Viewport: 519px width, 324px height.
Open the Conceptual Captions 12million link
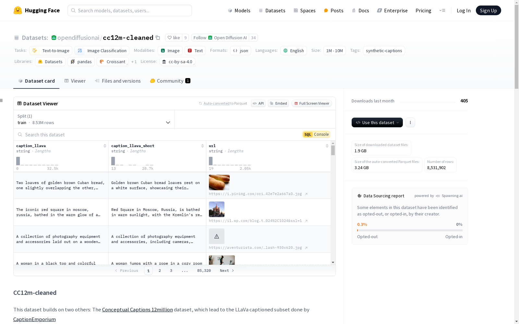pyautogui.click(x=138, y=309)
